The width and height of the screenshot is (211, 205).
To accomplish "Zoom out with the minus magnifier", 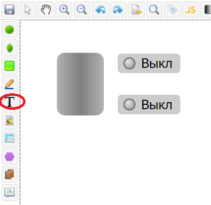I will pos(82,9).
